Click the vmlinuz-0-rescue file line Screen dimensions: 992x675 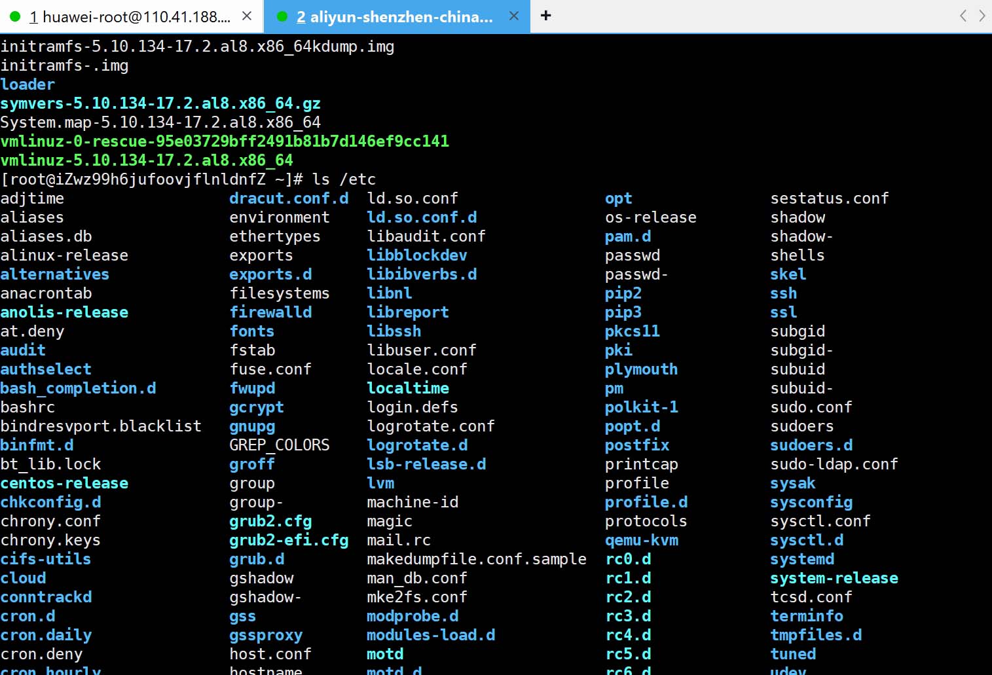[x=225, y=141]
